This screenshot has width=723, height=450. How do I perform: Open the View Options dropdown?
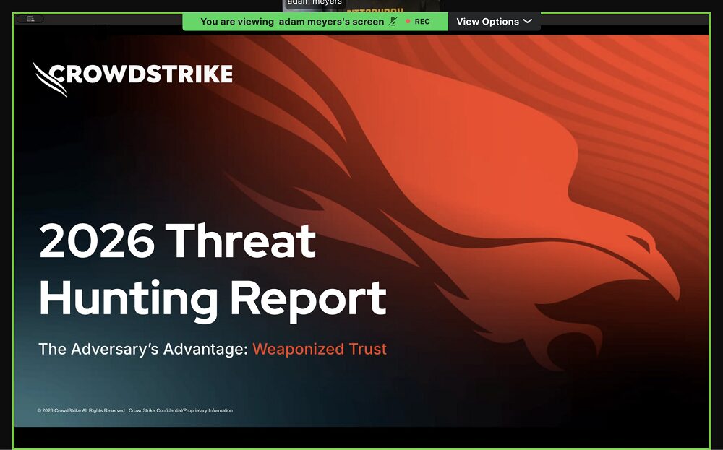pos(494,22)
